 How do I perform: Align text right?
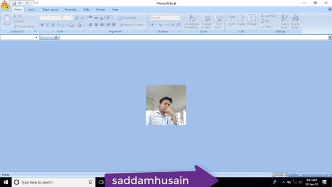coord(102,25)
